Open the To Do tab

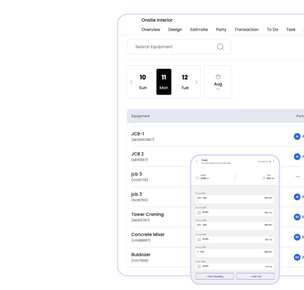pyautogui.click(x=272, y=29)
